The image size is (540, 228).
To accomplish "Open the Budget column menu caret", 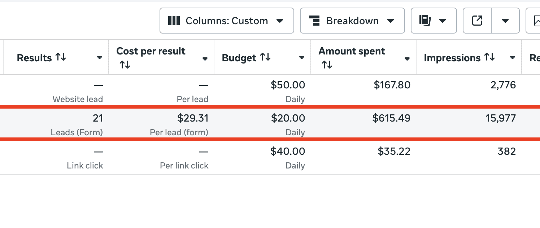I will pyautogui.click(x=302, y=58).
